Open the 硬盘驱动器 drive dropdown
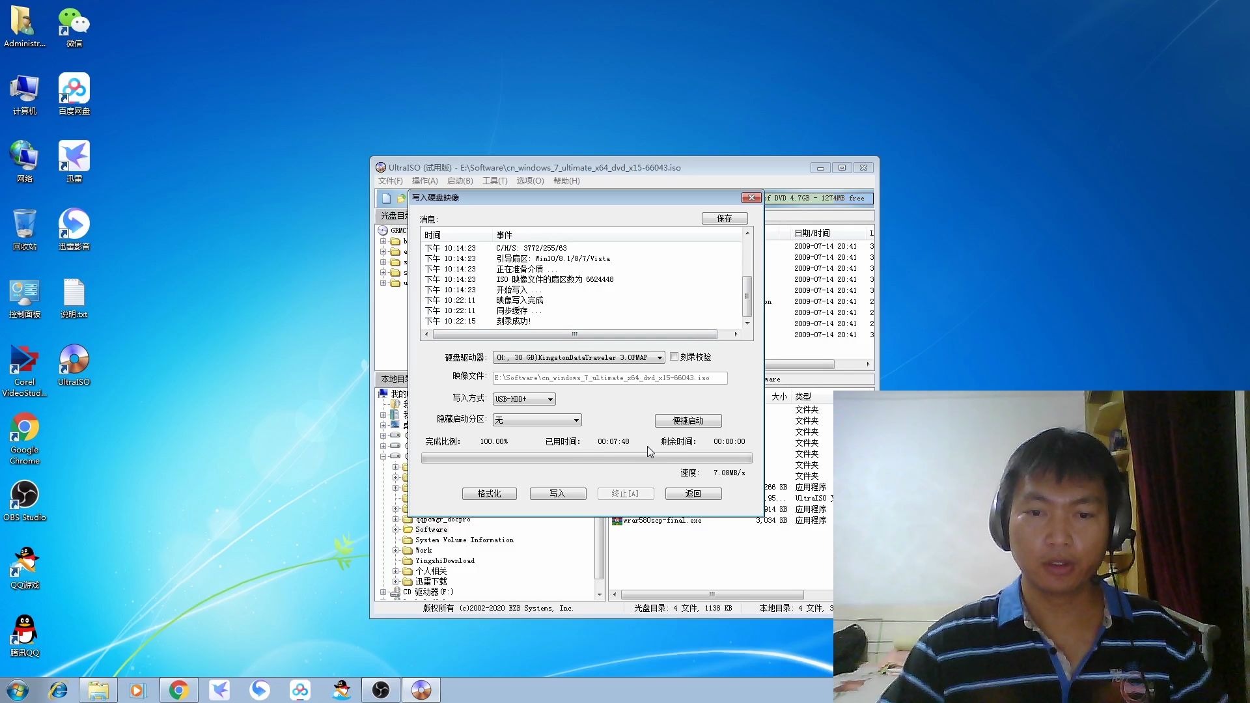The height and width of the screenshot is (703, 1250). coord(660,357)
